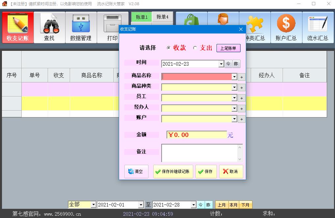335x218 pixels.
Task: Click the red 商品名称 input field
Action: (x=196, y=77)
